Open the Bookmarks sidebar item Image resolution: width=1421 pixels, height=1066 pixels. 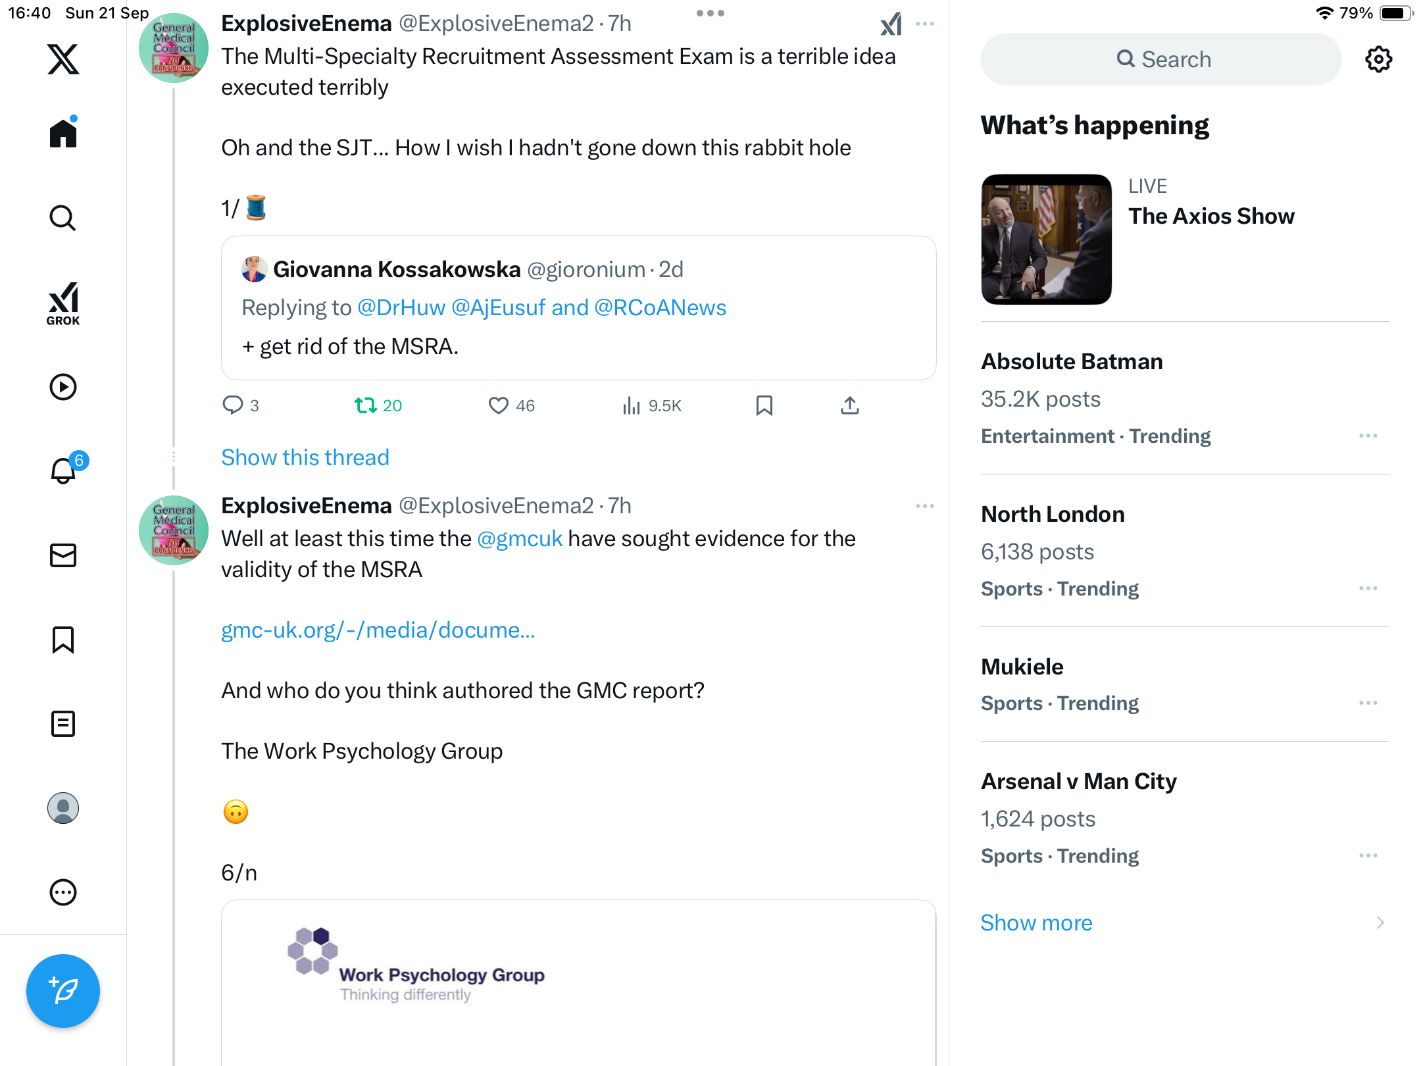pos(63,640)
